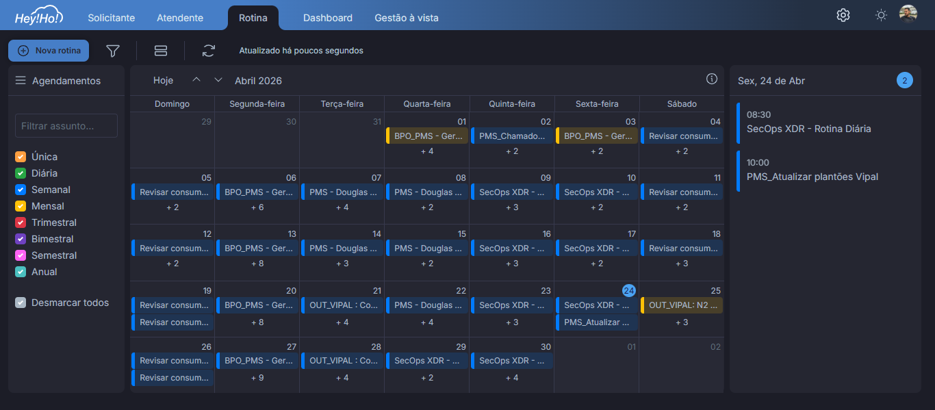Expand the +9 more on day 27
Viewport: 935px width, 410px height.
[x=257, y=378]
